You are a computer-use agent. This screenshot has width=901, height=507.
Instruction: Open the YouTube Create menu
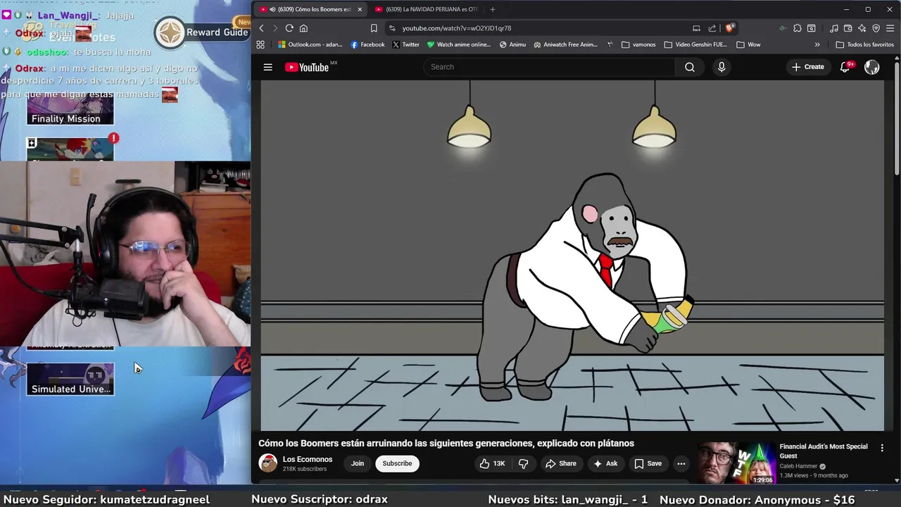click(x=807, y=67)
